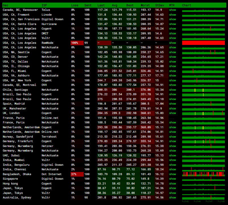228x205 pixels.
Task: Click show for Fremont Linode row
Action: pyautogui.click(x=172, y=15)
